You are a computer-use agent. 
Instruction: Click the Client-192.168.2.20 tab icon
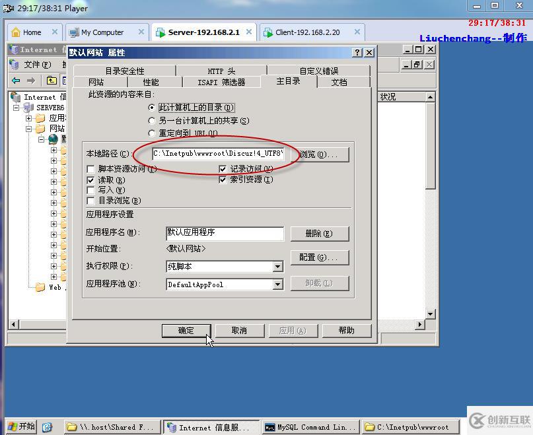268,32
